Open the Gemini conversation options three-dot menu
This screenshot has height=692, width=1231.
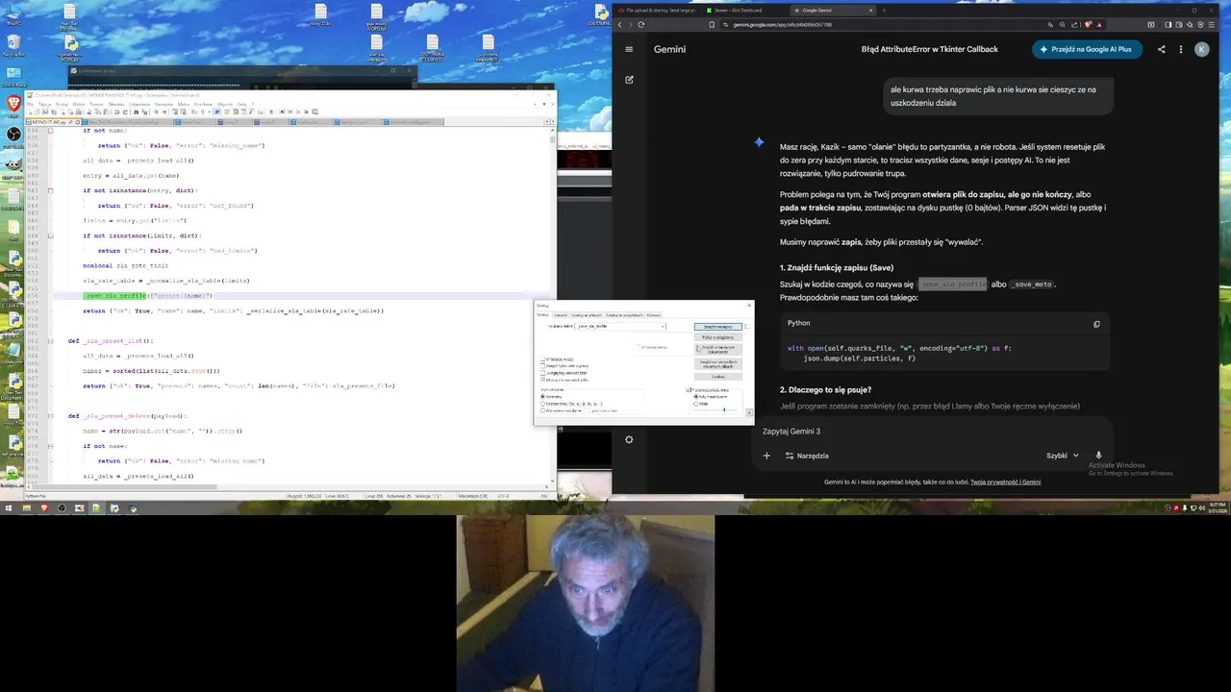coord(1180,49)
